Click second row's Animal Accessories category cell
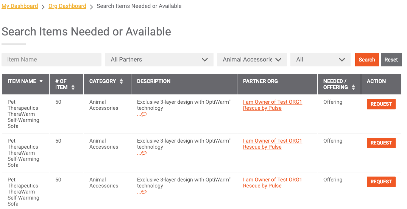407x209 pixels. tap(104, 144)
